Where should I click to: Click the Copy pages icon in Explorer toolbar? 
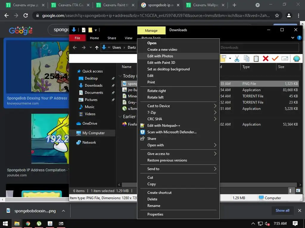(x=246, y=58)
